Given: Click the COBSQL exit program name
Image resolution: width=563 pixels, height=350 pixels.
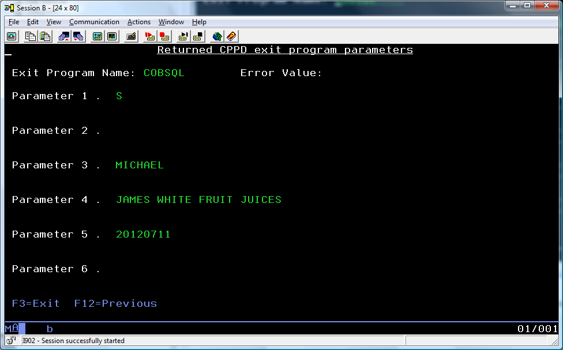Looking at the screenshot, I should tap(164, 73).
